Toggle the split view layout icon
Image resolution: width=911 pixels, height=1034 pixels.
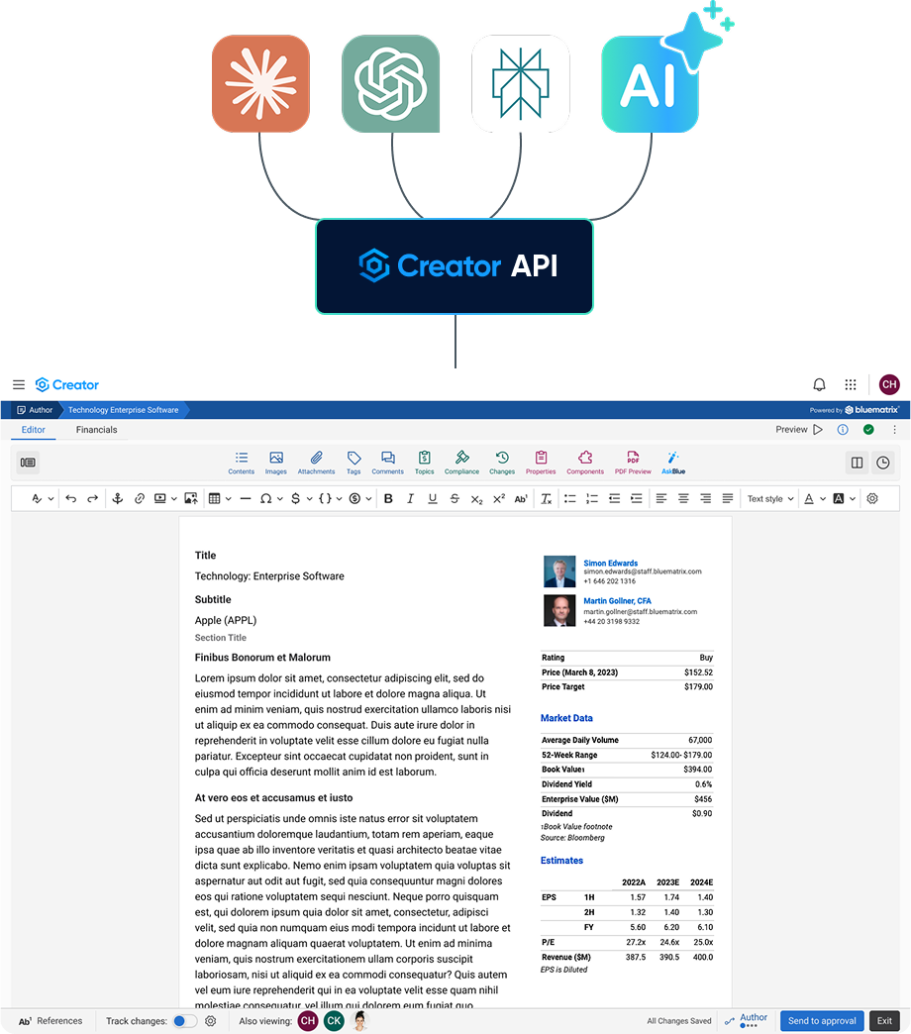click(857, 463)
